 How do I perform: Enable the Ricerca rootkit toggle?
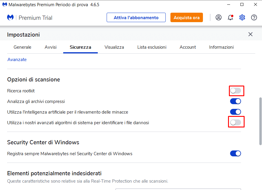coord(236,91)
